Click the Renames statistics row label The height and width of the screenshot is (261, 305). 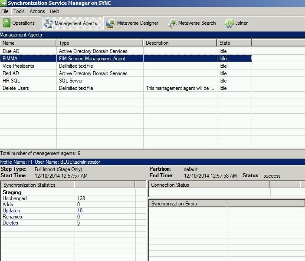click(x=12, y=217)
